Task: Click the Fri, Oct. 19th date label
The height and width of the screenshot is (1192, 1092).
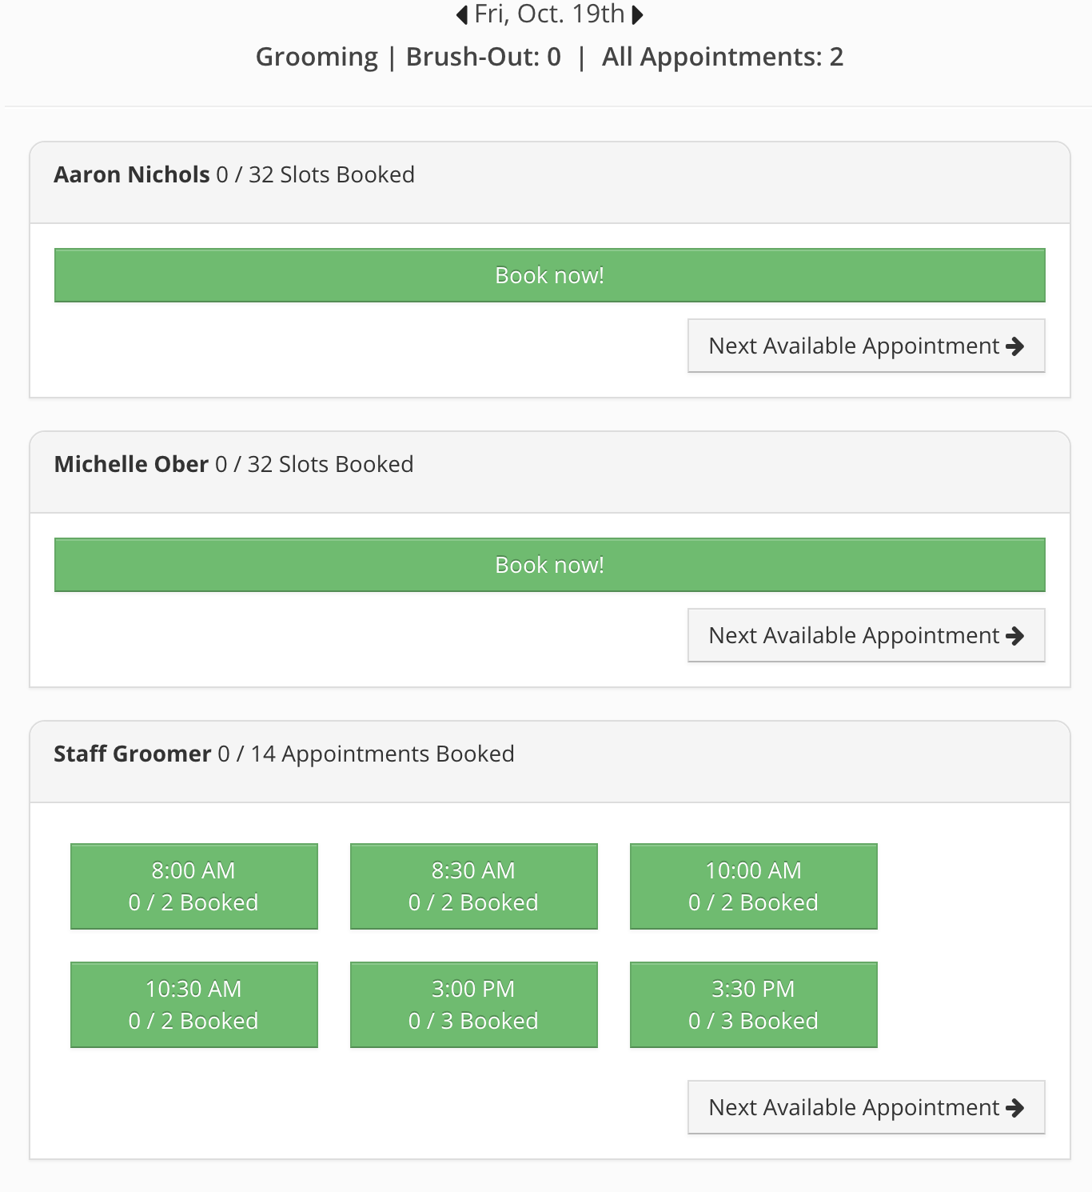Action: [x=549, y=14]
